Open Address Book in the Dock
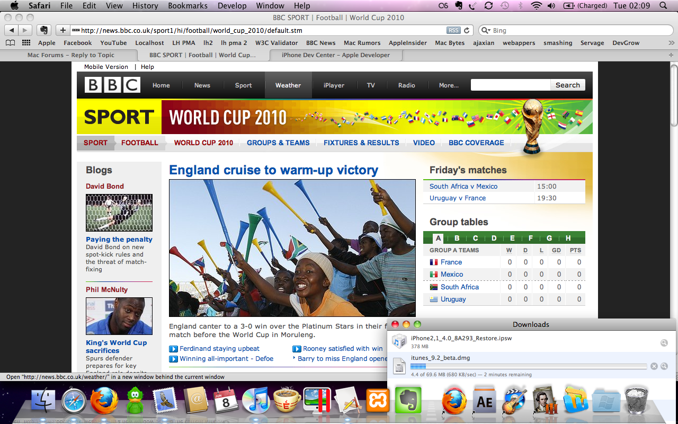 click(x=195, y=401)
